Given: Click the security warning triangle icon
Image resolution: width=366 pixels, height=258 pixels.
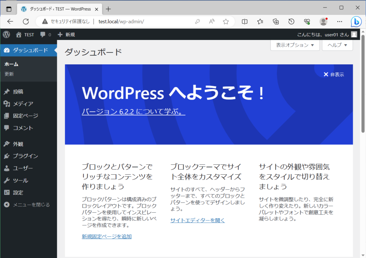Looking at the screenshot, I should [x=45, y=21].
